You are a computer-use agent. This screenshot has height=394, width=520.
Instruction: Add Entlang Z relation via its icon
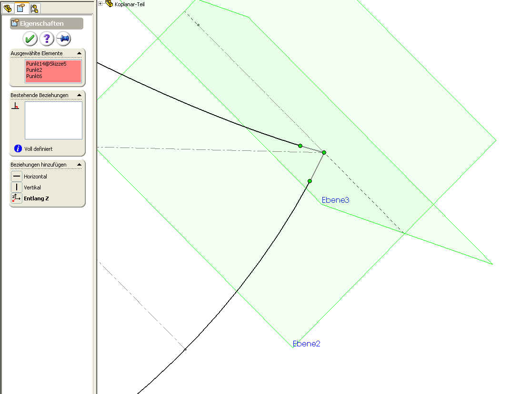coord(17,198)
